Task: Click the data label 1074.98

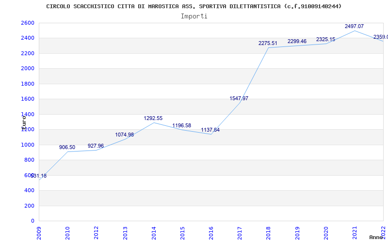Action: point(125,135)
